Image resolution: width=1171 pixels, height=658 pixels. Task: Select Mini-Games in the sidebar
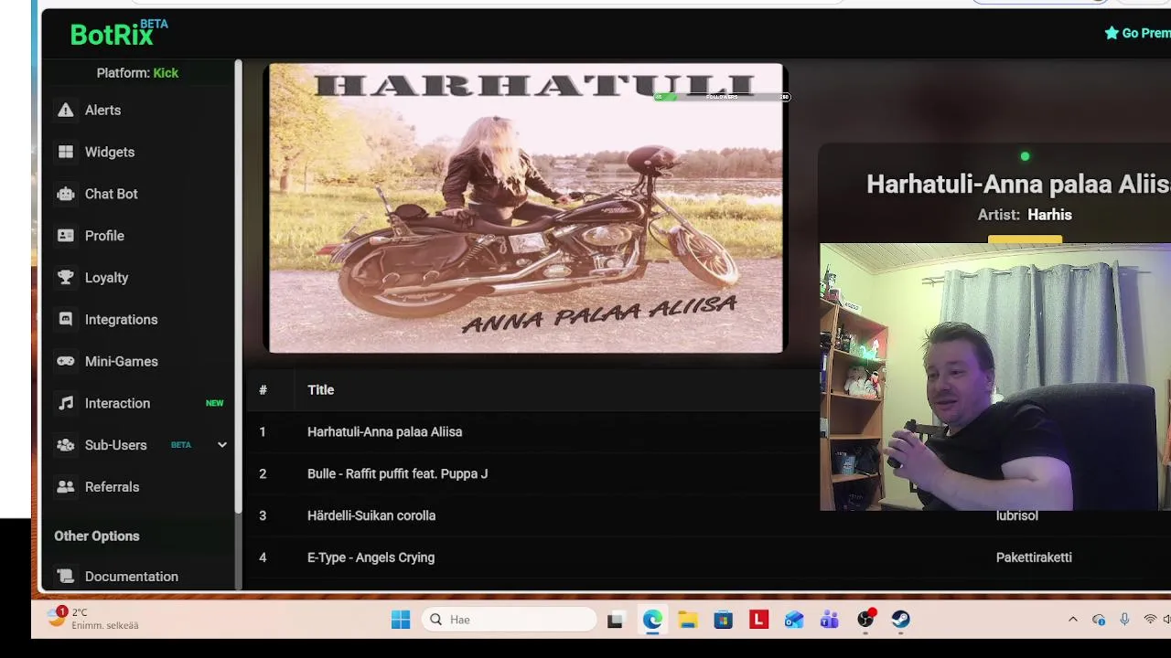coord(122,362)
